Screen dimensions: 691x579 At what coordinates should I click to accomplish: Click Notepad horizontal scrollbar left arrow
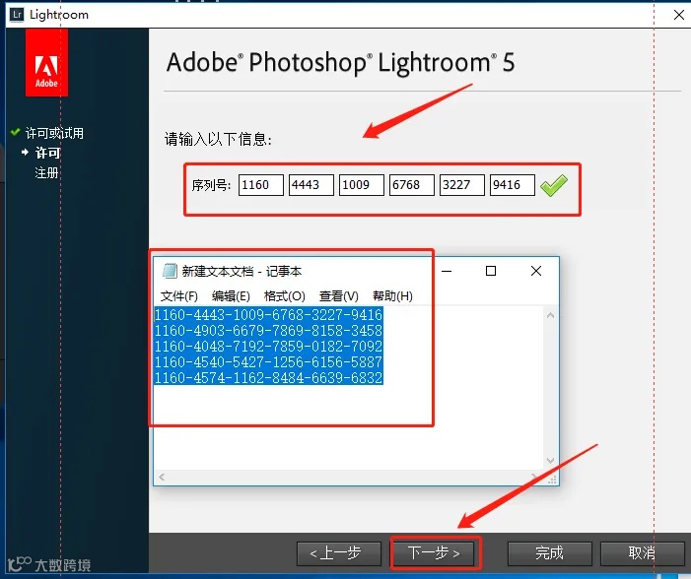[x=162, y=477]
